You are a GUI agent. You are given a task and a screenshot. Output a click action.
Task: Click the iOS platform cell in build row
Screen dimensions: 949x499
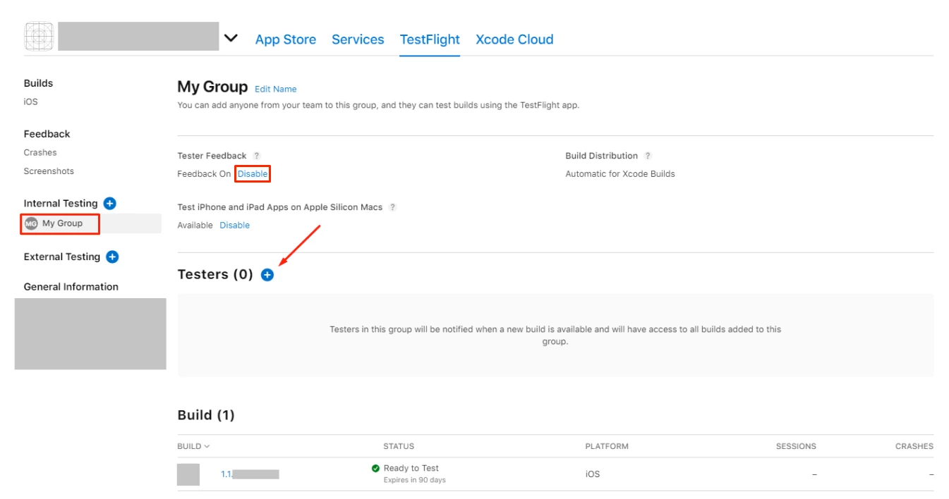593,474
